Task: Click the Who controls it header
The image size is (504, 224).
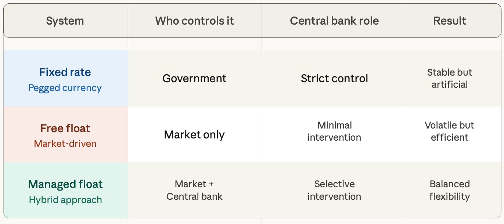Action: click(x=194, y=21)
